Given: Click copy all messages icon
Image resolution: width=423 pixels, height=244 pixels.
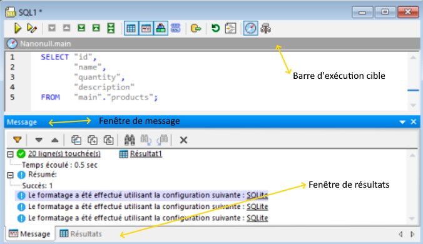Looking at the screenshot, I should 109,140.
